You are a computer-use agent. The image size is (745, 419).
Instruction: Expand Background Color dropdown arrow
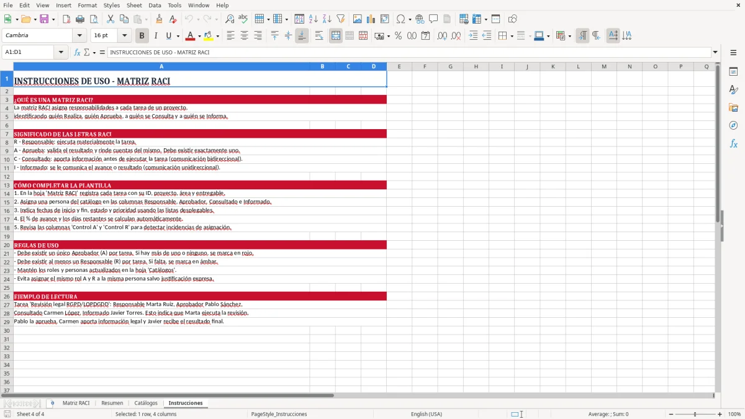pyautogui.click(x=217, y=36)
